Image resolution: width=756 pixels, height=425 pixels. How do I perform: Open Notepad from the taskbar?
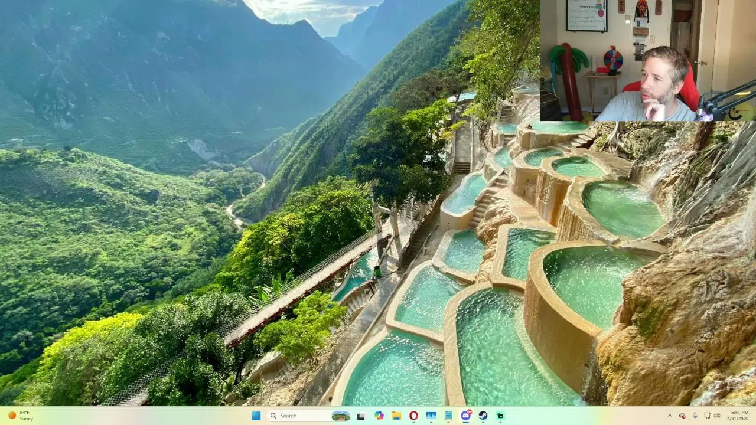[448, 416]
